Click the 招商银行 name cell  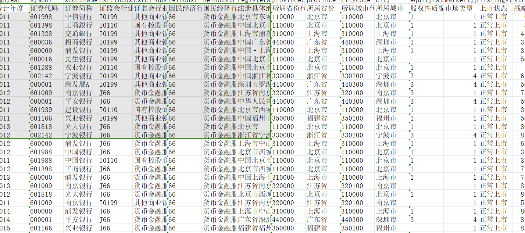tap(81, 42)
